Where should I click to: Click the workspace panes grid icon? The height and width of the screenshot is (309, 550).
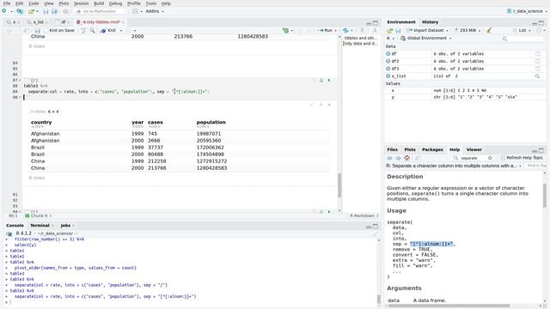[135, 11]
